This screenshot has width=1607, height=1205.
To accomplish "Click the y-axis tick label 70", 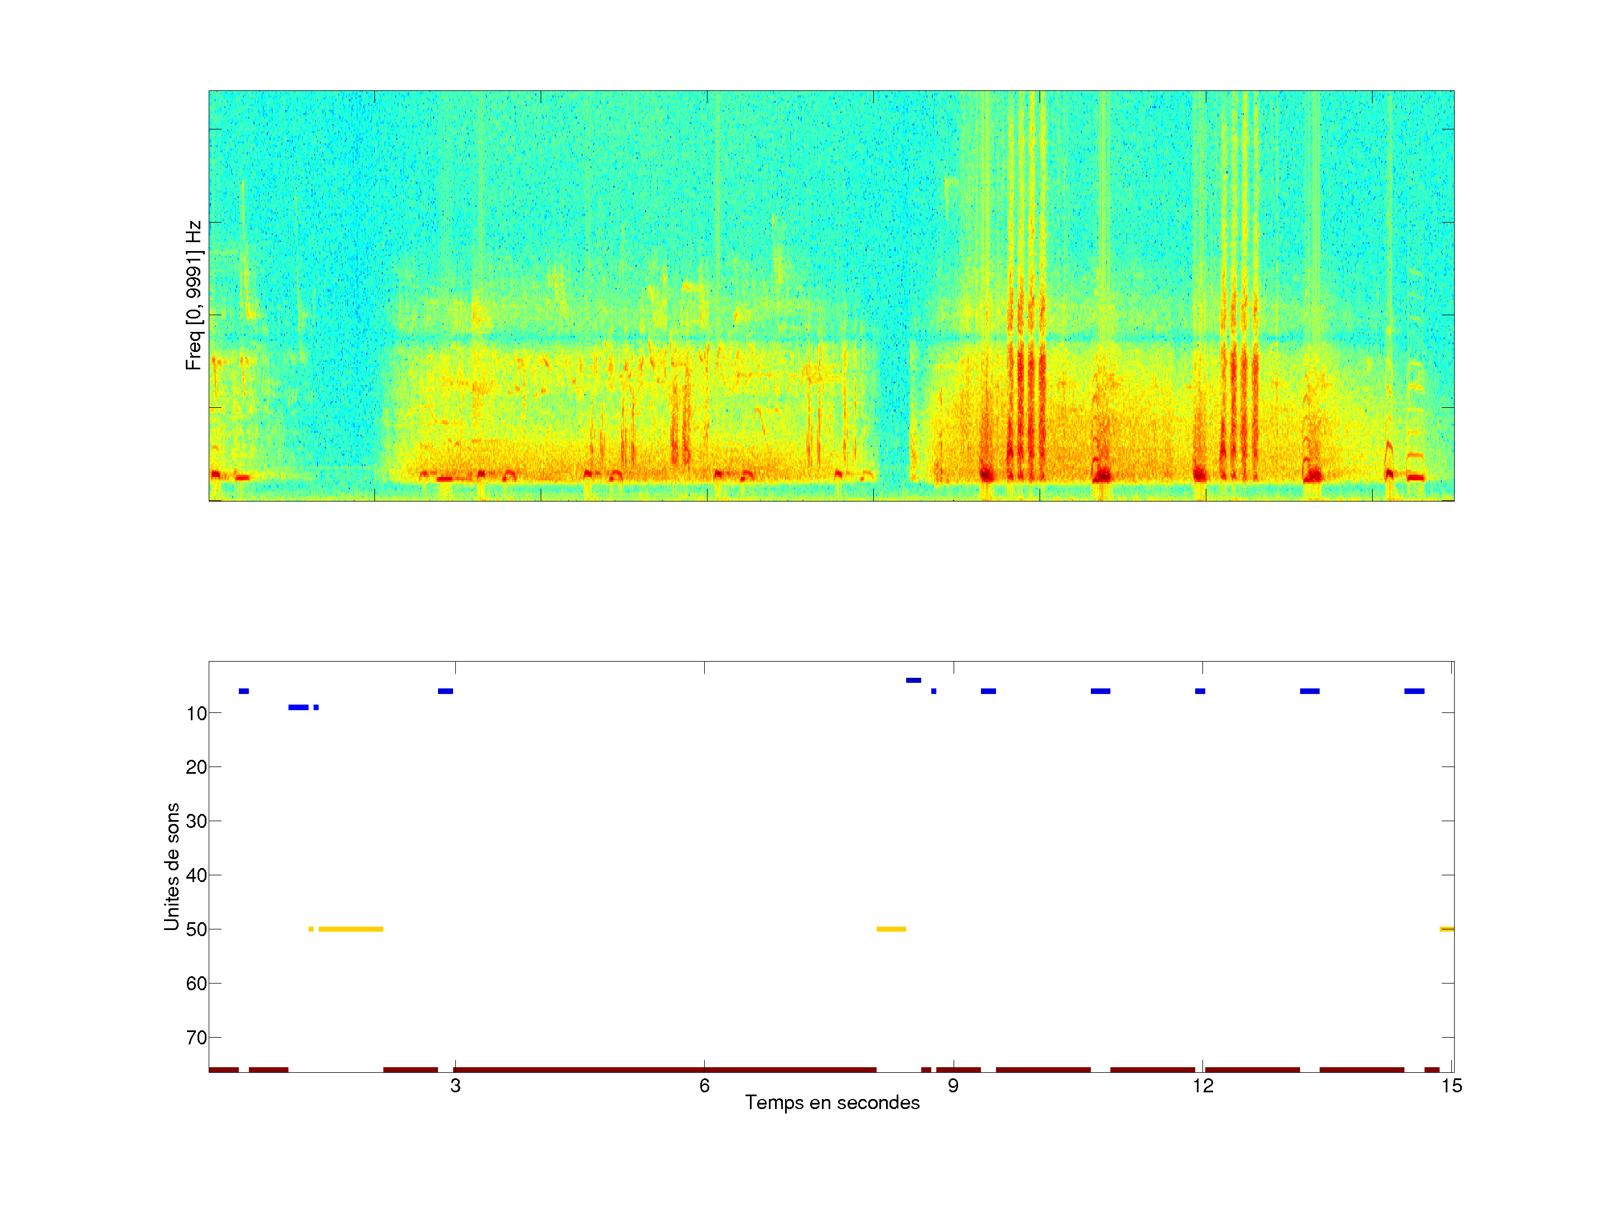I will point(196,1037).
